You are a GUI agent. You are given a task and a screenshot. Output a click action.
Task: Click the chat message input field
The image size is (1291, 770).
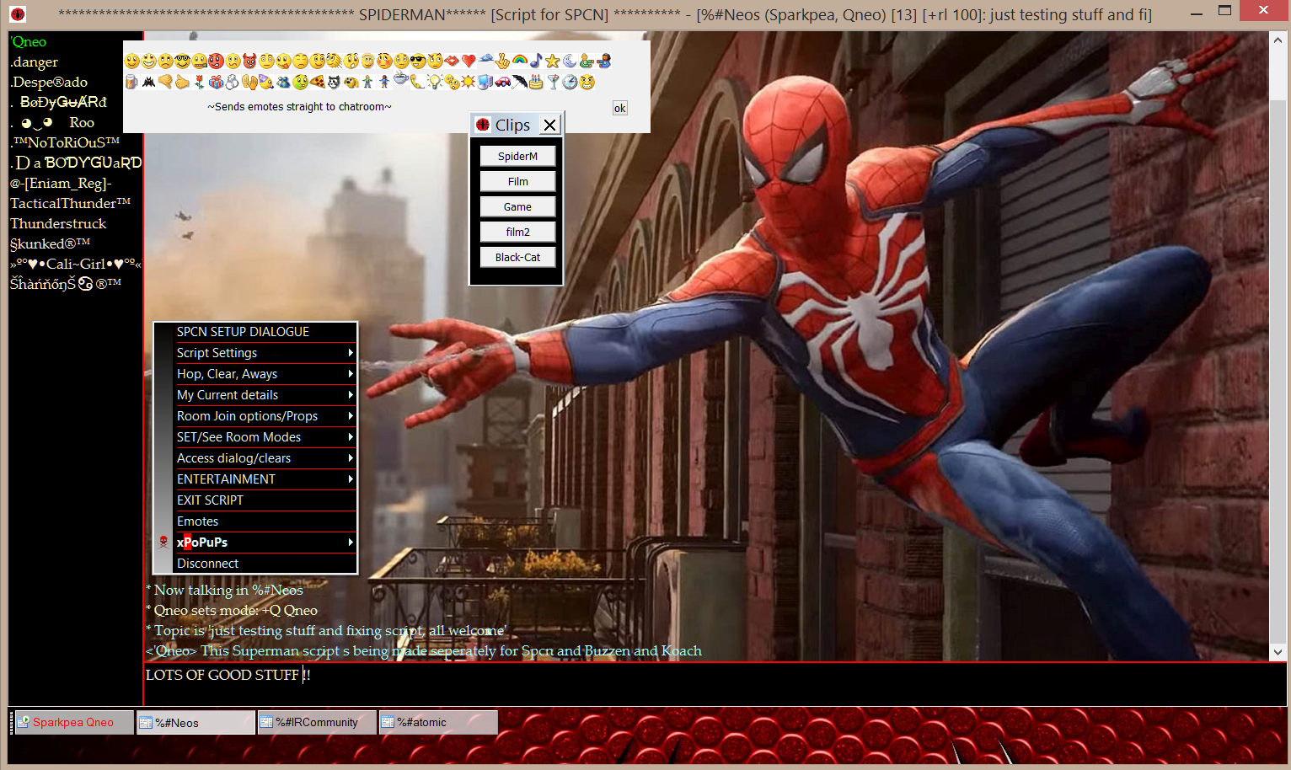(715, 683)
